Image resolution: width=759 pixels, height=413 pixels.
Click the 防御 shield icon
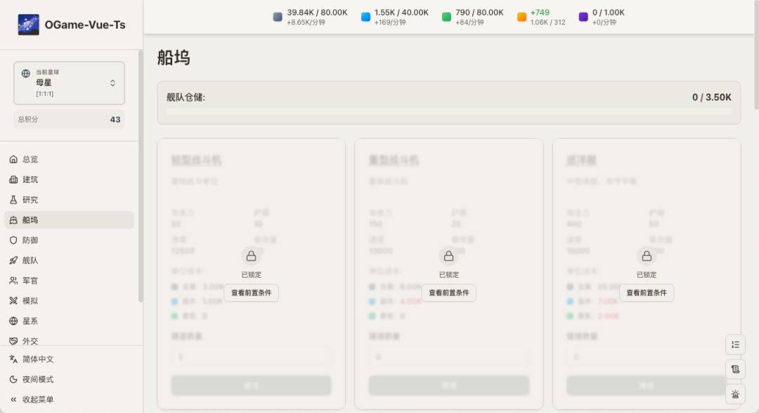coord(13,240)
